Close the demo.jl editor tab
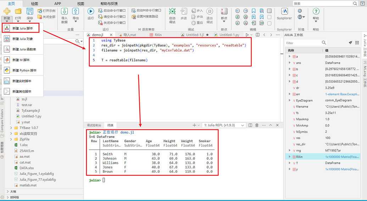This screenshot has height=201, width=367. (x=111, y=35)
